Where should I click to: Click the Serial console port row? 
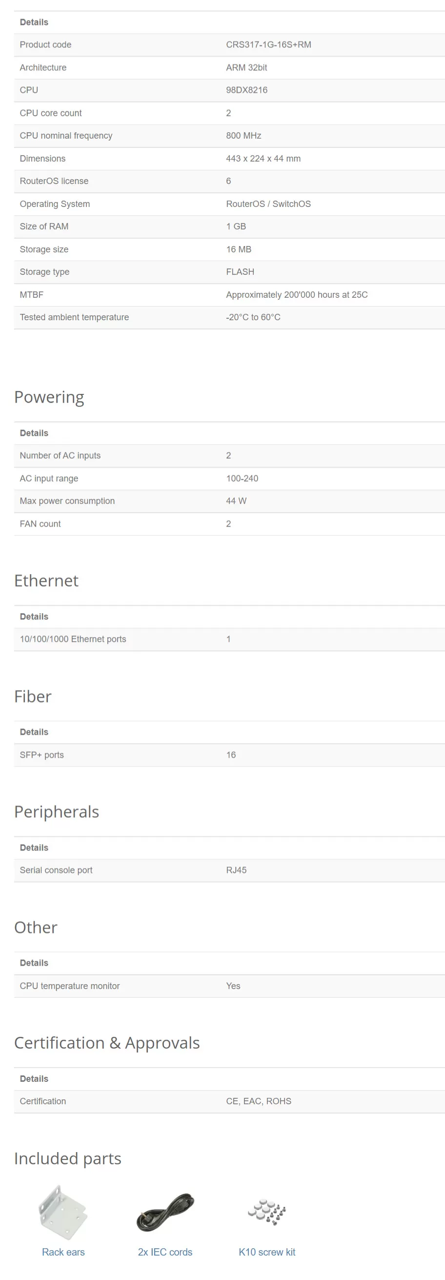229,870
